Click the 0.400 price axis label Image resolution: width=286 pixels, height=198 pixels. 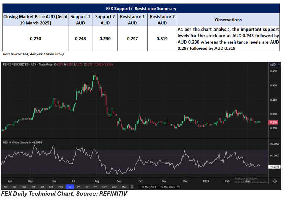(x=273, y=85)
